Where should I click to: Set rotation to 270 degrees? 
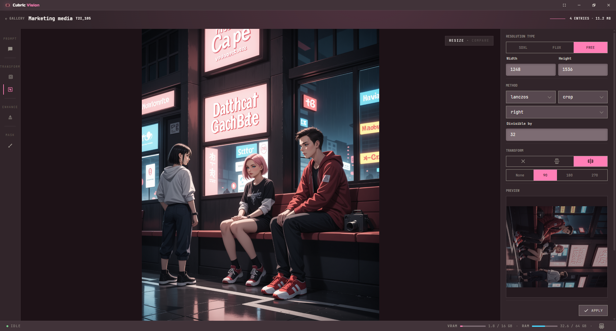coord(595,175)
